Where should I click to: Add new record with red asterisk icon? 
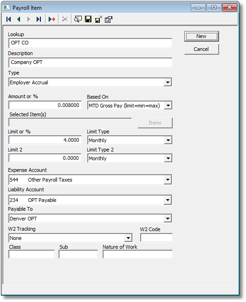coord(52,19)
